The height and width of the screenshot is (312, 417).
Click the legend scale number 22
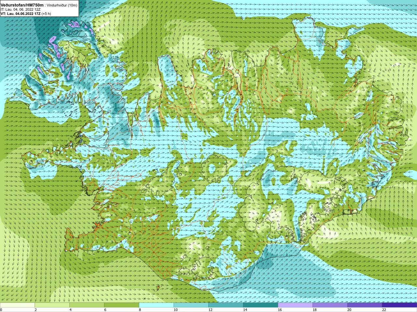point(384,310)
